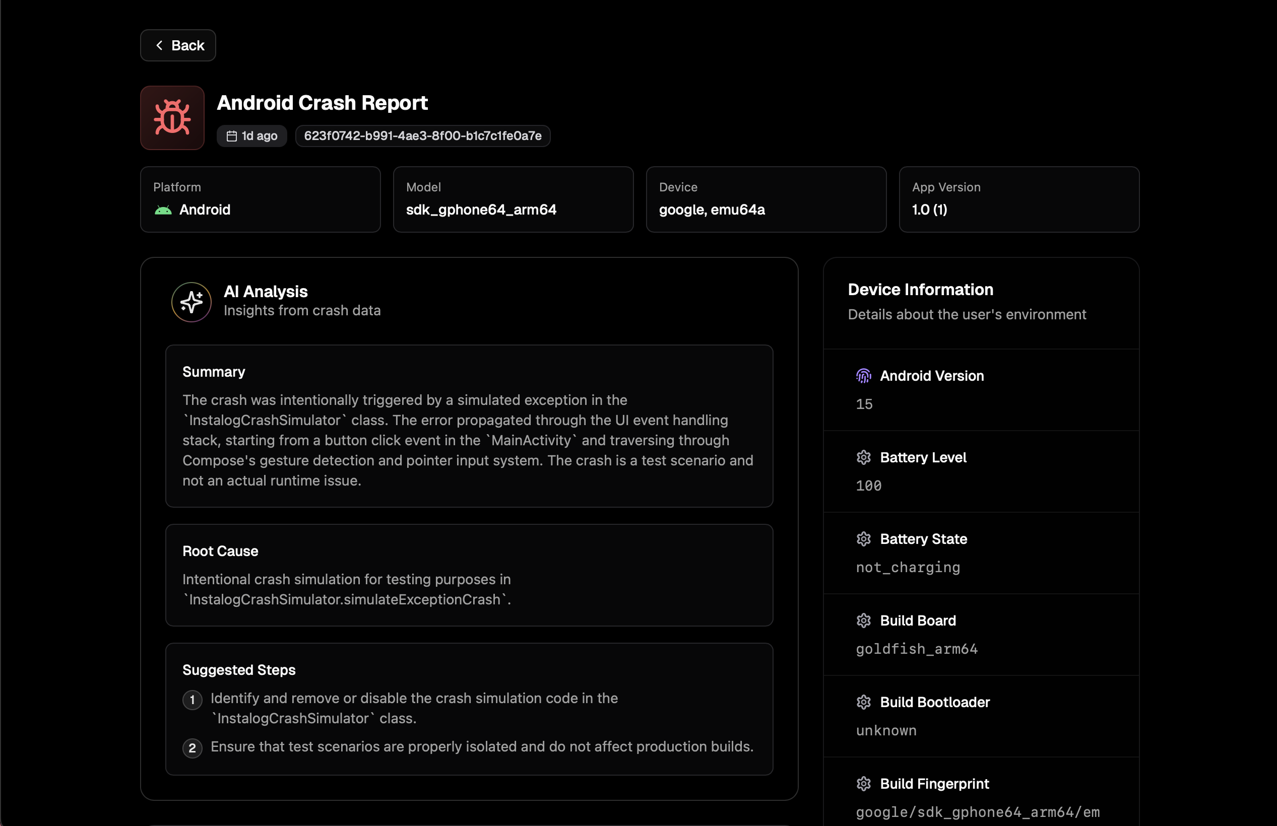Click the App Version card 1.0 (1)
Viewport: 1277px width, 826px height.
1018,199
